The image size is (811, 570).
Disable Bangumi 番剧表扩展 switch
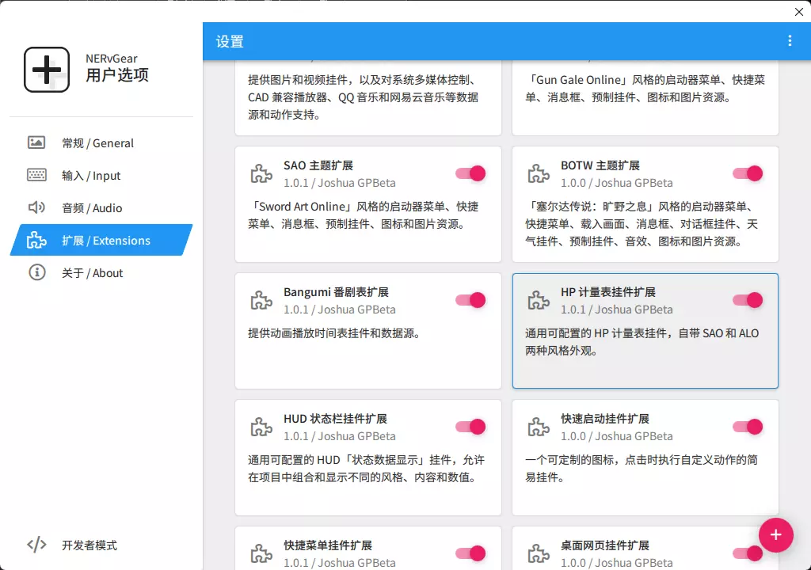470,300
